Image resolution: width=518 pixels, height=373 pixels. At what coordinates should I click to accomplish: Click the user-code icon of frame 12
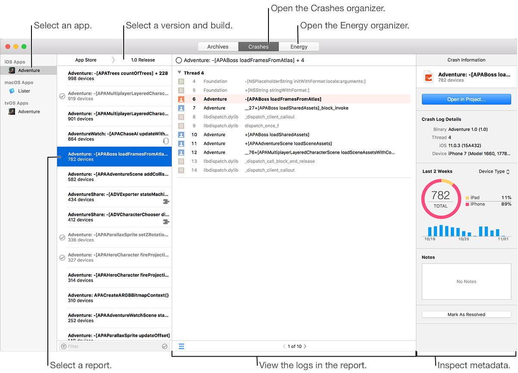point(181,152)
